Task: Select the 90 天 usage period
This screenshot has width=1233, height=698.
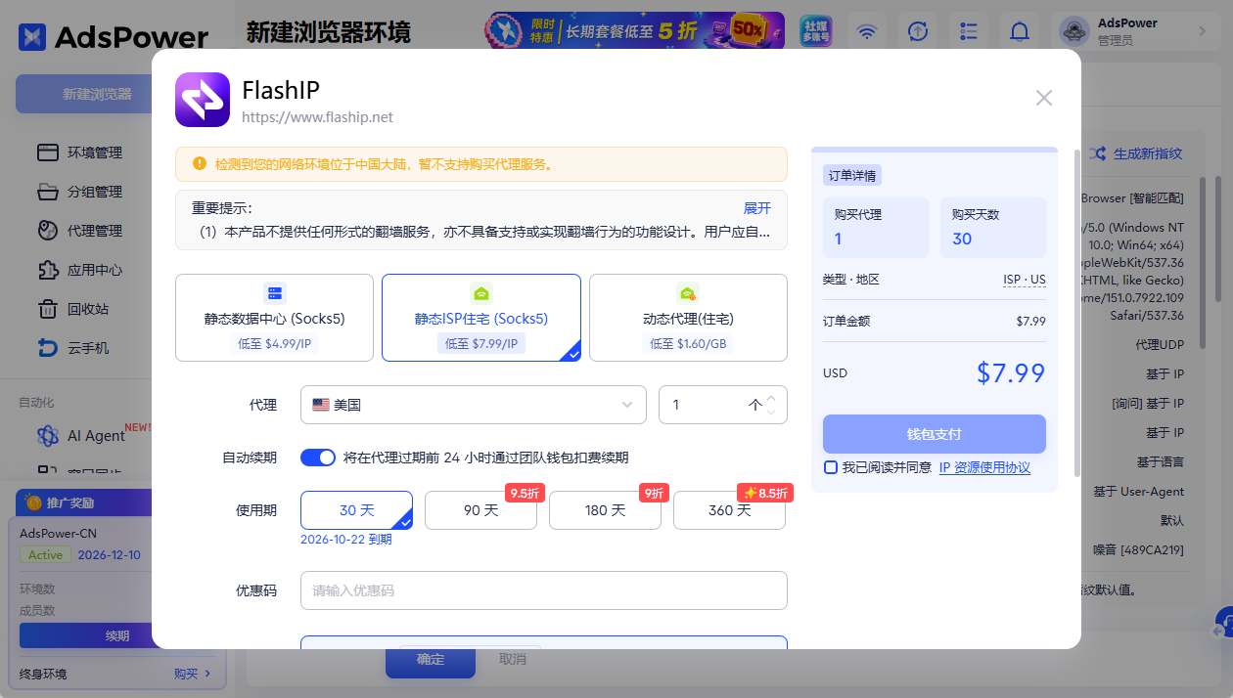Action: [480, 510]
